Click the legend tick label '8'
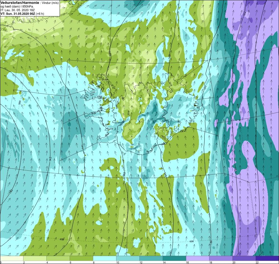Image resolution: width=279 pixels, height=264 pixels. pos(93,262)
